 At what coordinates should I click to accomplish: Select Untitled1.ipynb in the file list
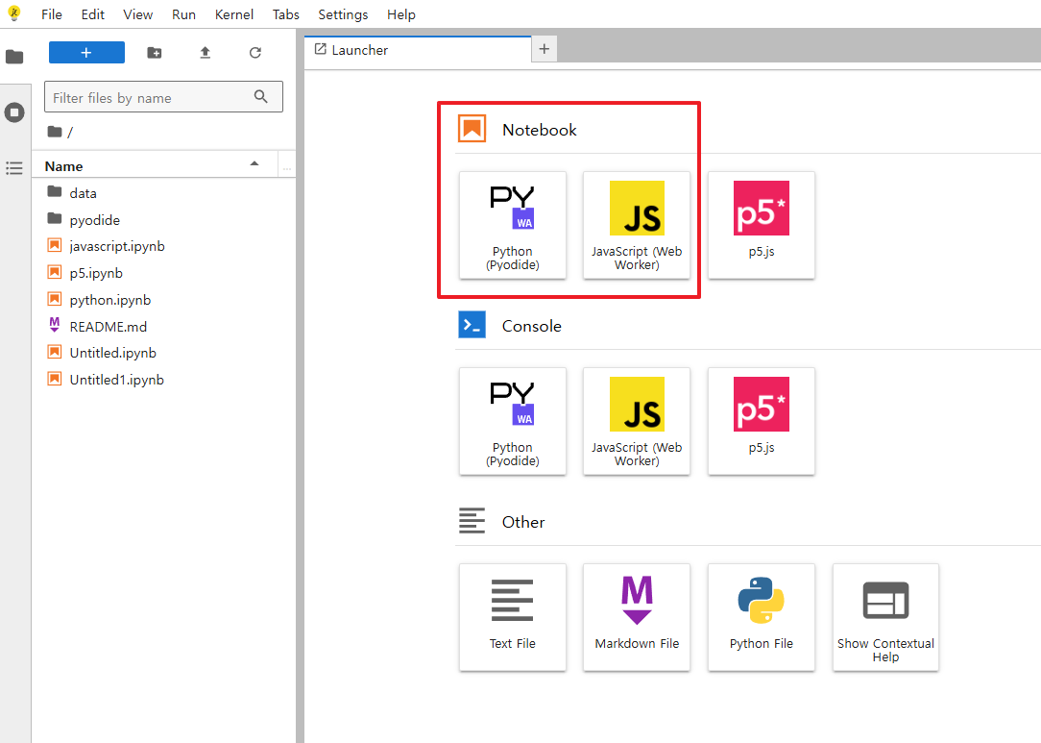(x=163, y=380)
